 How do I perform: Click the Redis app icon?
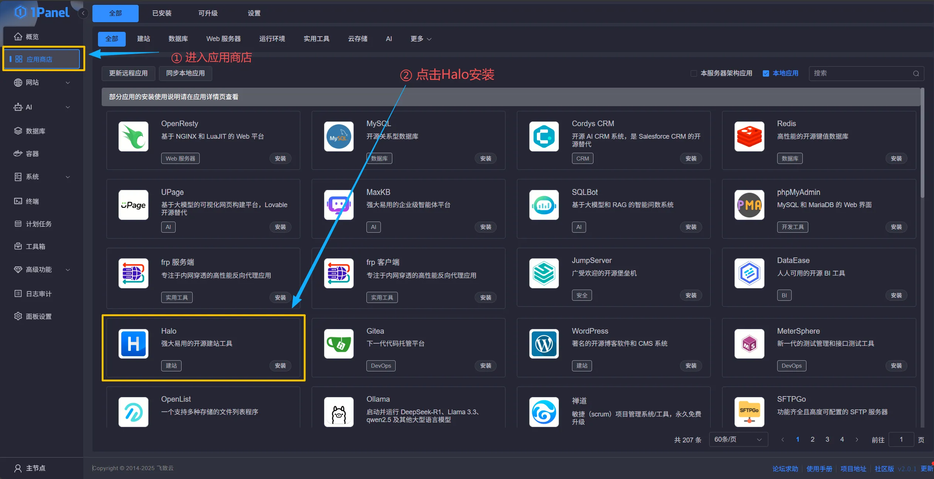749,136
